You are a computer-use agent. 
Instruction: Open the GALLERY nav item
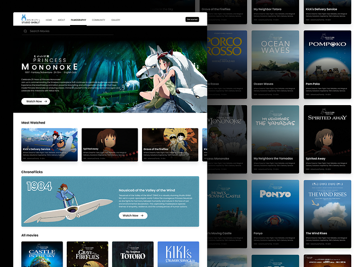coord(116,20)
